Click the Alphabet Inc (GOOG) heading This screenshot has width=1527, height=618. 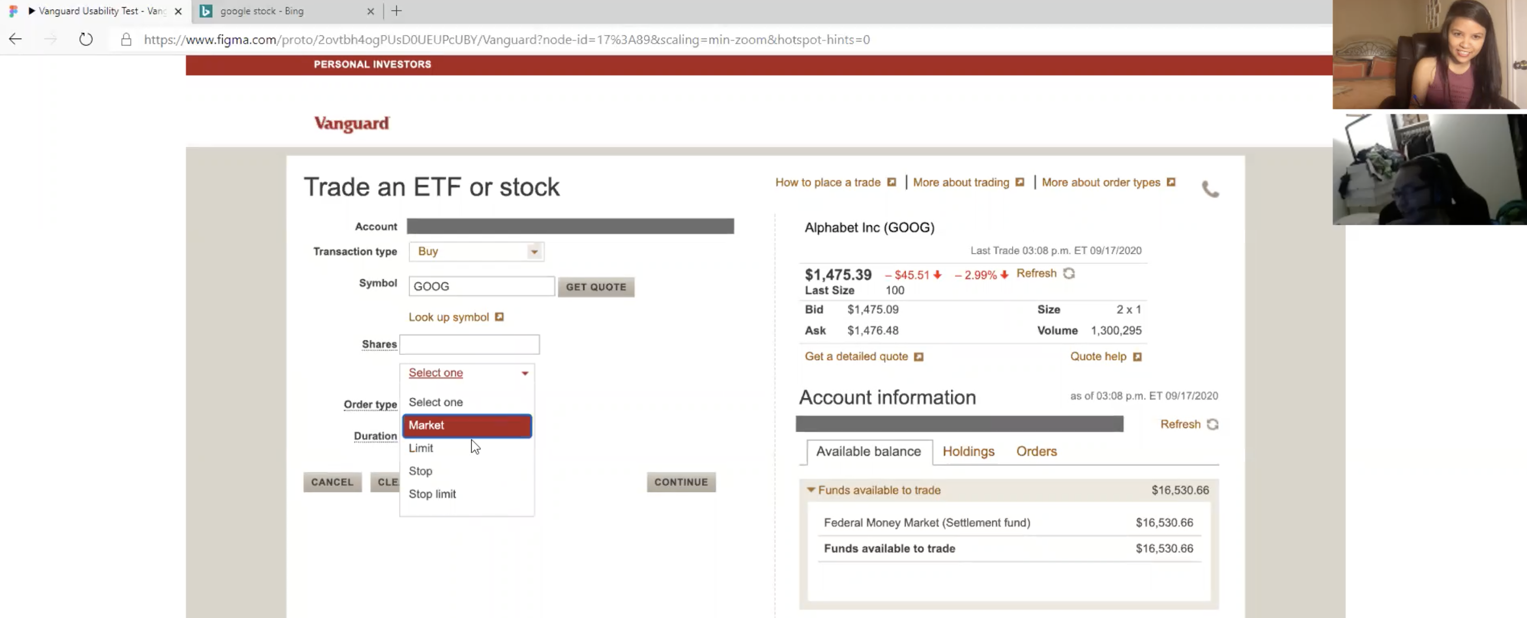(869, 228)
